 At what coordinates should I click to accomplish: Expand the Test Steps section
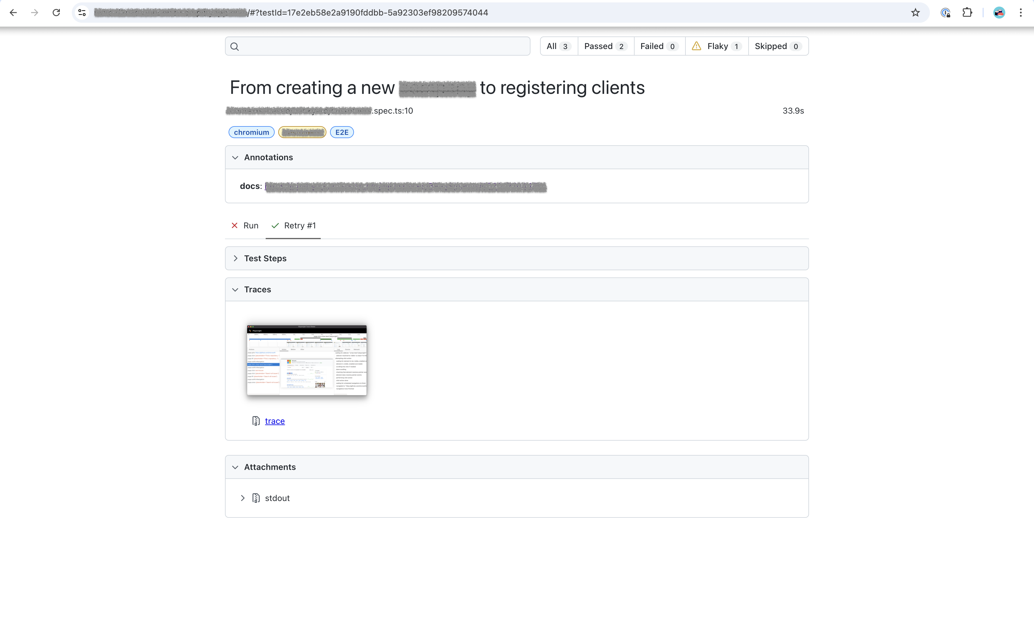pyautogui.click(x=265, y=258)
